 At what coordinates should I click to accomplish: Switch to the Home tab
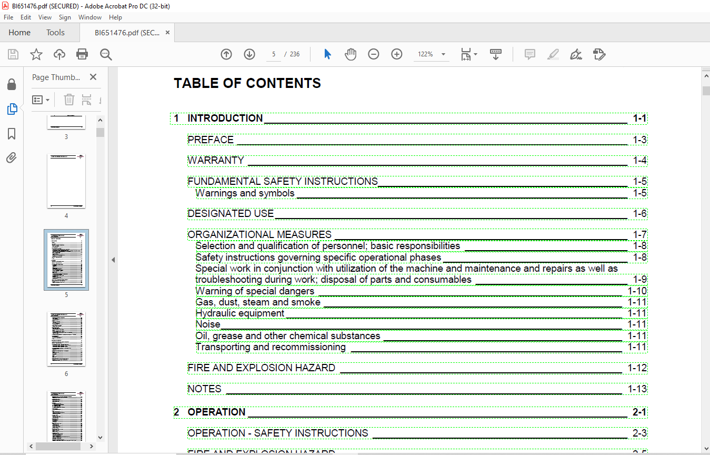coord(19,33)
